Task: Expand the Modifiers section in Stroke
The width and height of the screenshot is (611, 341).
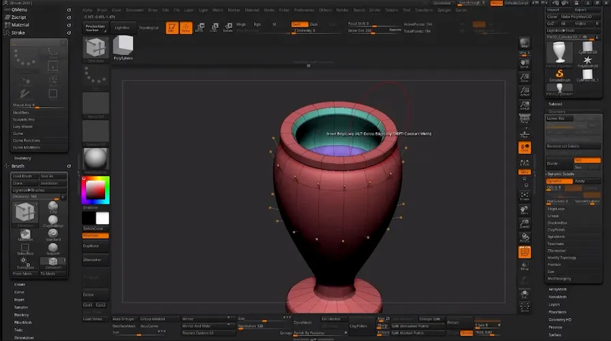Action: (x=21, y=113)
